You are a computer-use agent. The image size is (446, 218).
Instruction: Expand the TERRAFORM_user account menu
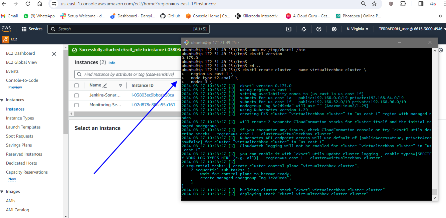point(412,29)
